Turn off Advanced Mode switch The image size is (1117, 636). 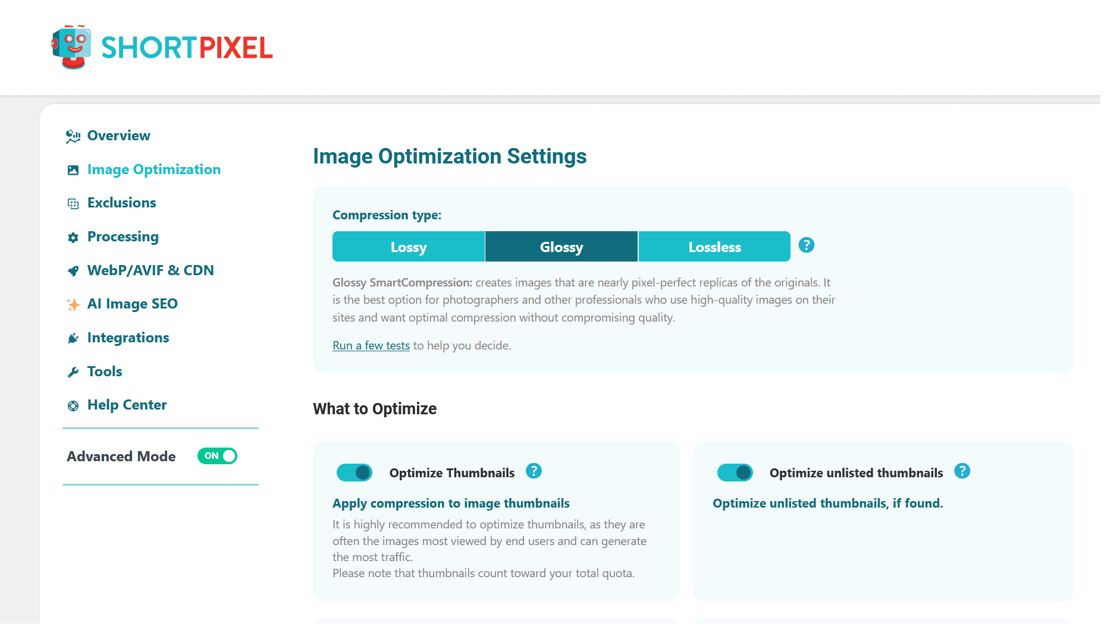tap(217, 456)
